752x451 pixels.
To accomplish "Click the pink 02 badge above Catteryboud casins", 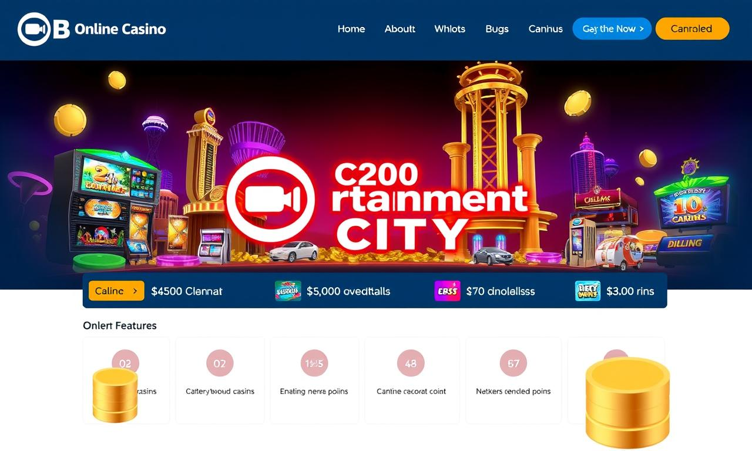I will pos(220,364).
